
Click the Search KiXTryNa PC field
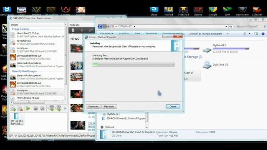pyautogui.click(x=249, y=27)
